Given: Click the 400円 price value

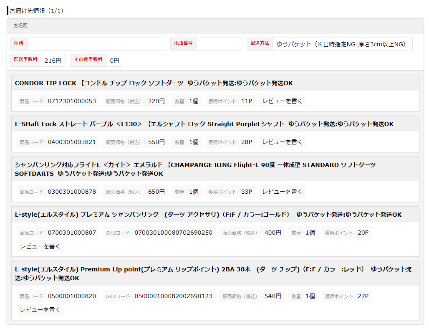Looking at the screenshot, I should [x=273, y=233].
